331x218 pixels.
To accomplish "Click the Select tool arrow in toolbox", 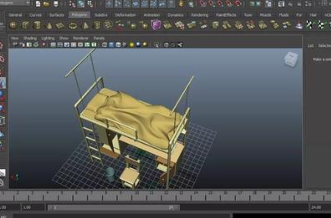I will (2, 45).
